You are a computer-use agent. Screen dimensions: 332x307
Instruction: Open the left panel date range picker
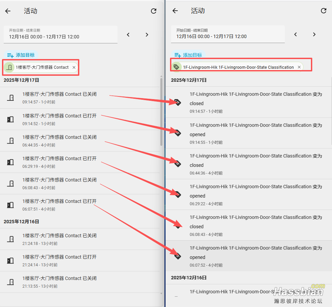pos(60,34)
